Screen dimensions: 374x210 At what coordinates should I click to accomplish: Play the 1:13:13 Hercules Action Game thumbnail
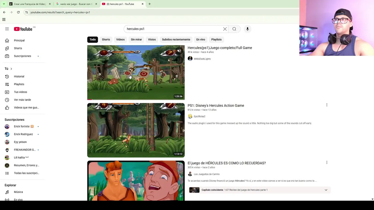point(136,130)
